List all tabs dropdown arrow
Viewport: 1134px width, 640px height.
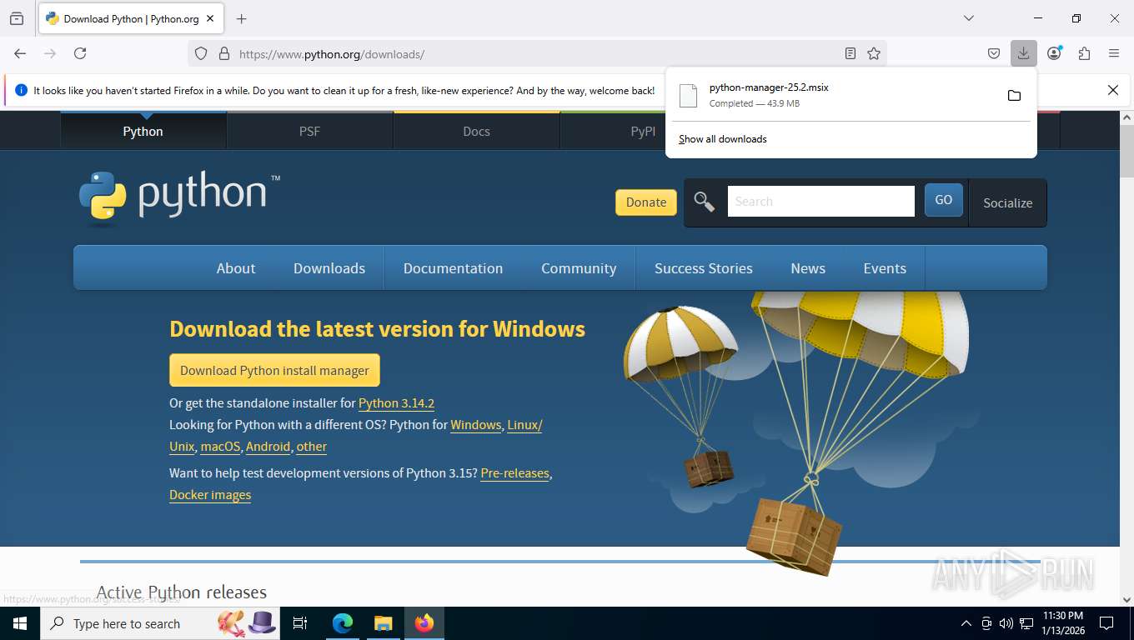point(969,18)
